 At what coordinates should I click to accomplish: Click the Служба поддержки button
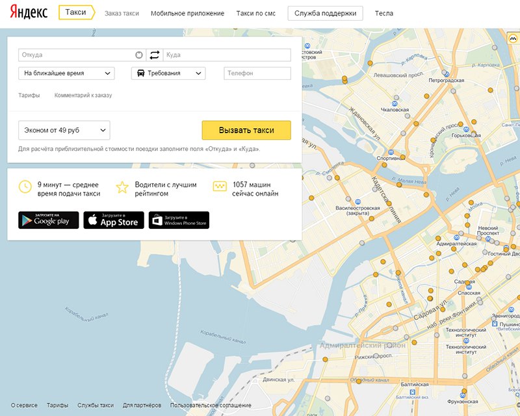coord(326,13)
